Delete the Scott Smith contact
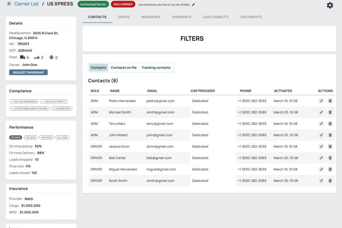The width and height of the screenshot is (342, 228). (330, 181)
